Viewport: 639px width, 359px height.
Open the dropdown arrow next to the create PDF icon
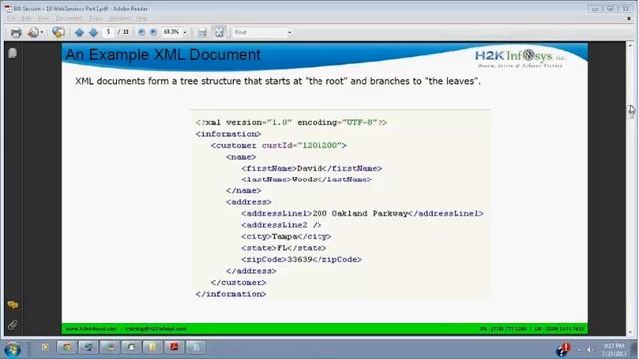point(42,32)
